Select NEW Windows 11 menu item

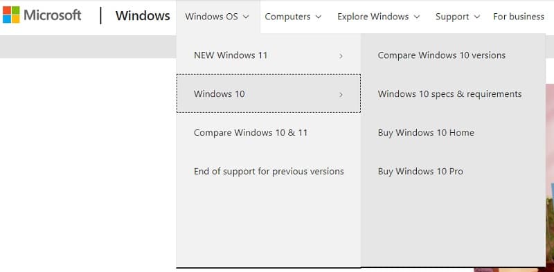pos(269,55)
